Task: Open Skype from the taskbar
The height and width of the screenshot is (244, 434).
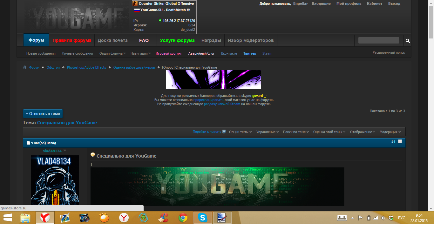Action: tap(202, 218)
